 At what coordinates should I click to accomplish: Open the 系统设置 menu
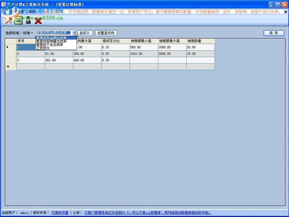(x=17, y=12)
